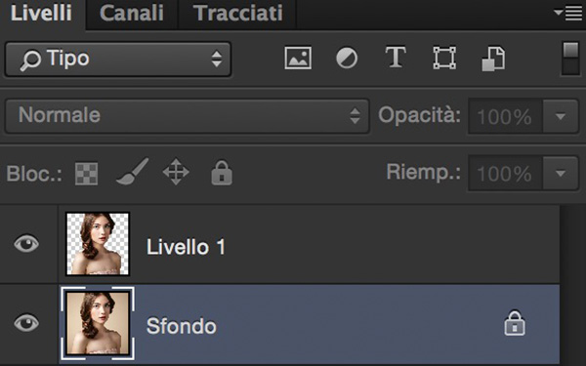
Task: Open the Tipo filter dropdown
Action: (x=118, y=59)
